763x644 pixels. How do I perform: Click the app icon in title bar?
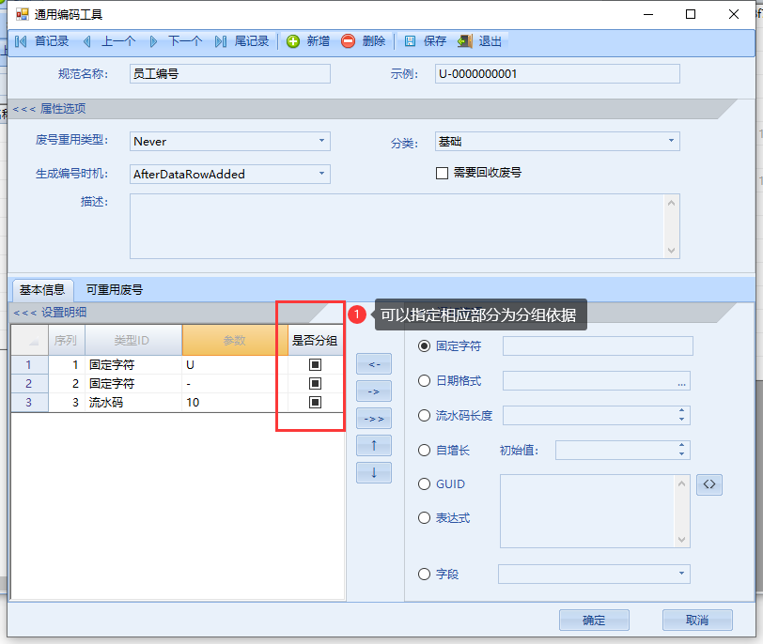22,14
